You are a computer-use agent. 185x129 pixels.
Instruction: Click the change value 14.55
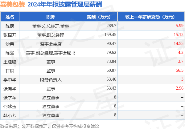(179, 43)
